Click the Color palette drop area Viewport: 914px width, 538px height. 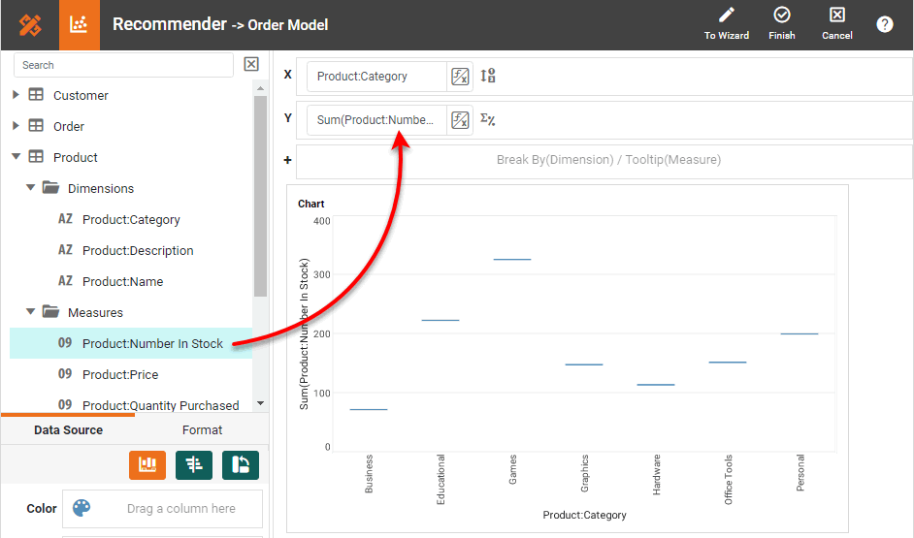(x=162, y=509)
